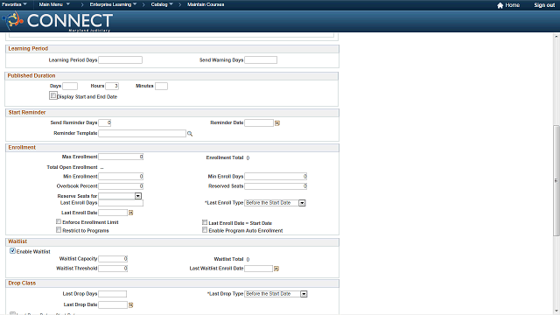
Task: Click the Last Waitlist Enroll Date field
Action: 259,269
